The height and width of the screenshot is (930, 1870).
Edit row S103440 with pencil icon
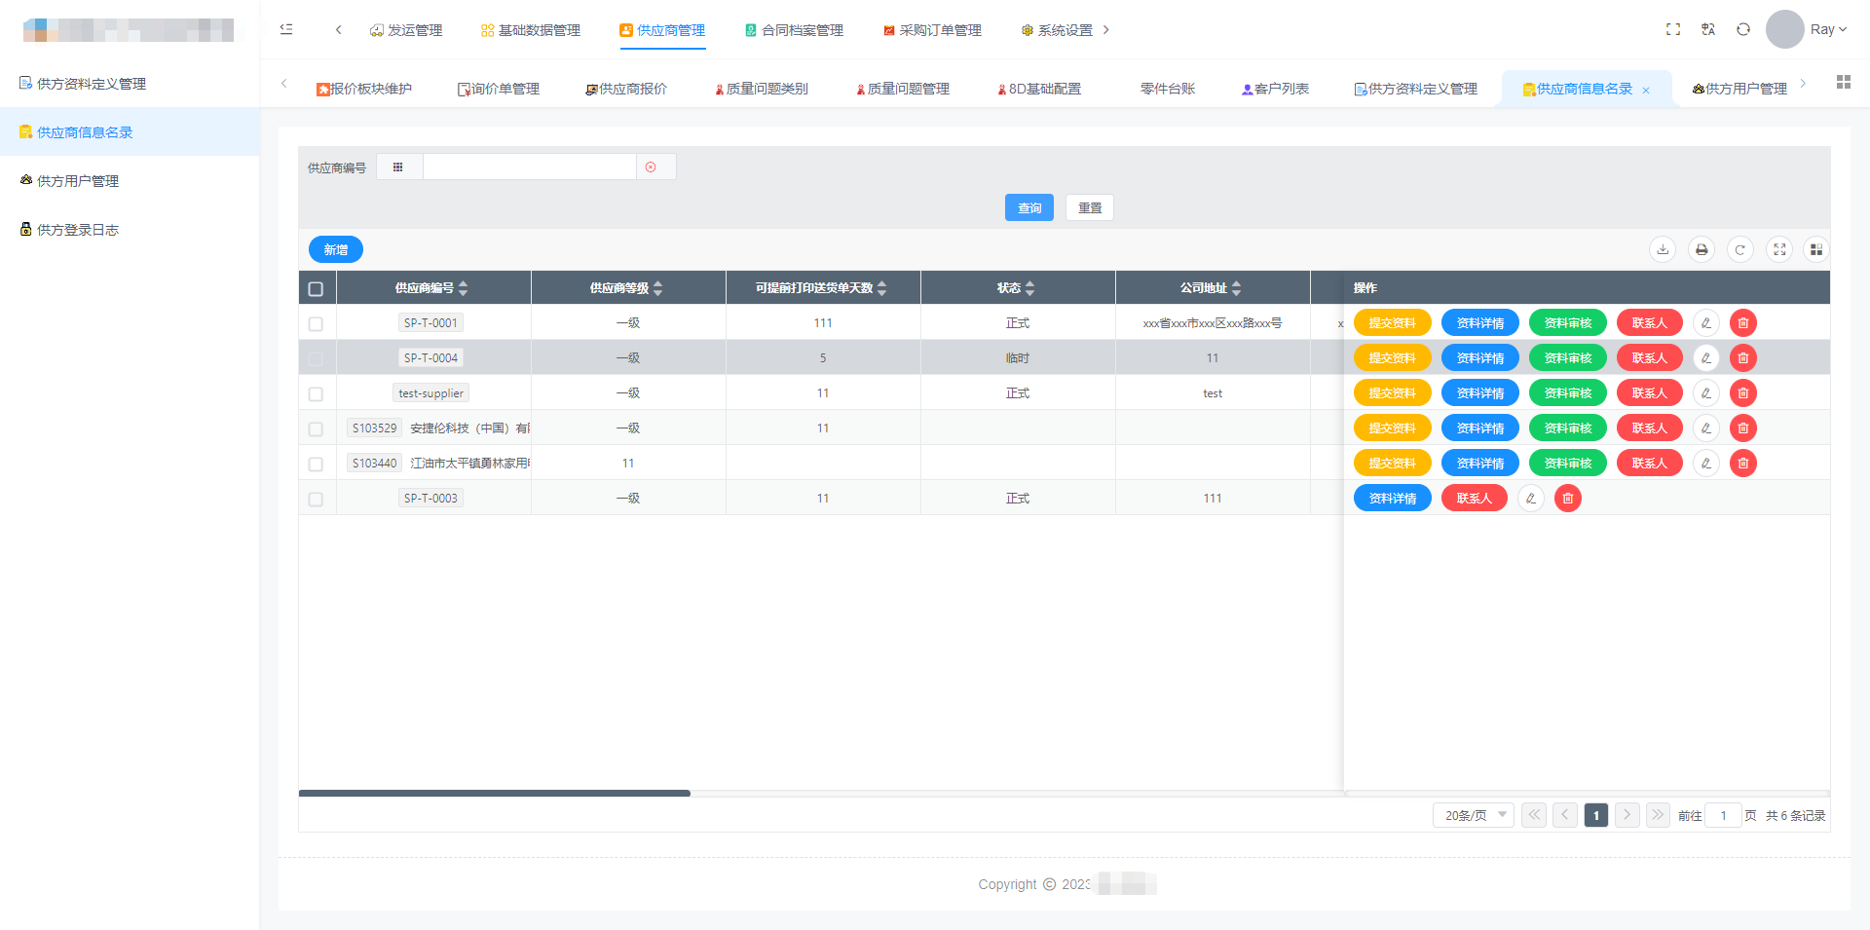pos(1706,464)
